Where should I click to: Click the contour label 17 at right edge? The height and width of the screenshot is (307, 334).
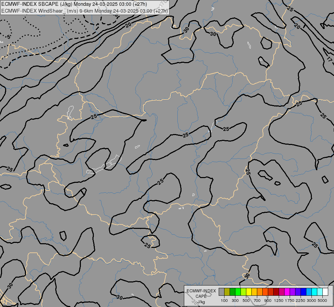(x=329, y=59)
